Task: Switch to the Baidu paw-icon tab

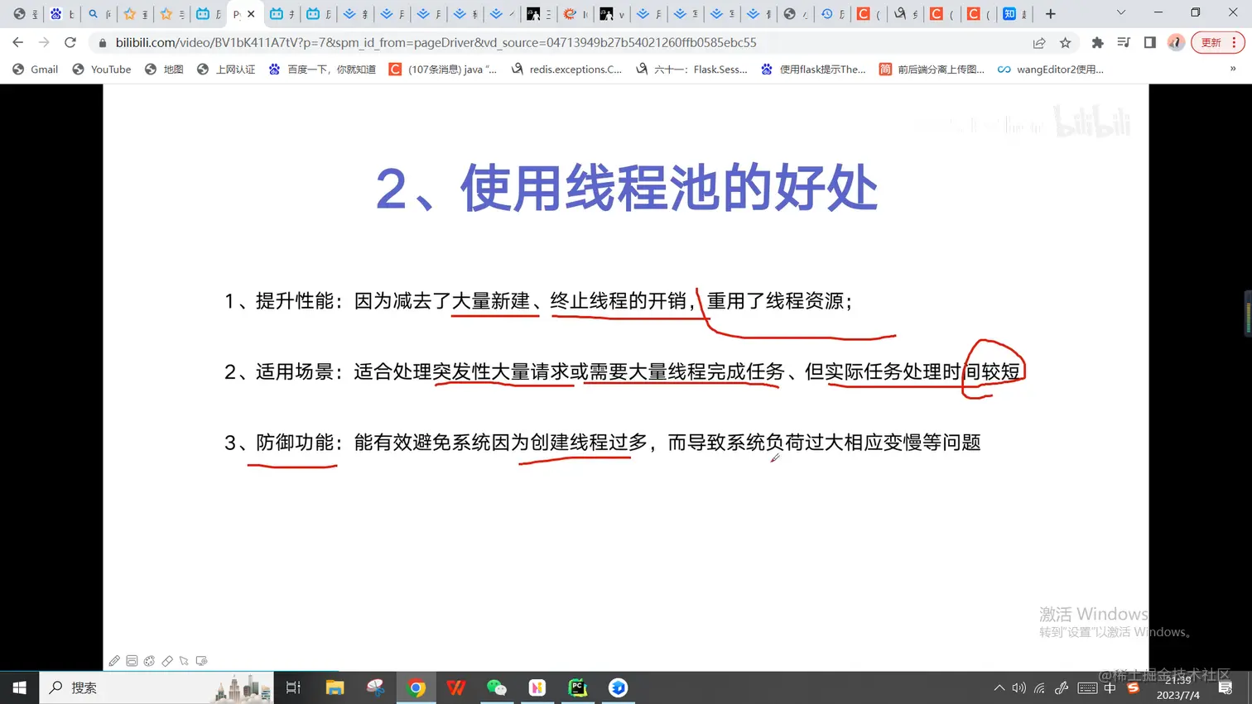Action: click(x=62, y=14)
